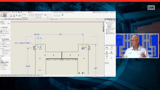Click the Print icon in title toolbar
The height and width of the screenshot is (90, 160).
(21, 12)
